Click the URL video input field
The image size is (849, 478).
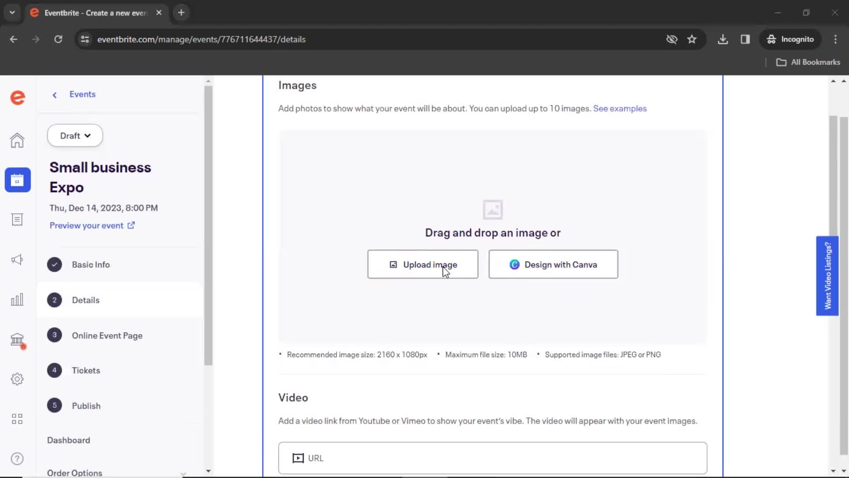coord(492,458)
